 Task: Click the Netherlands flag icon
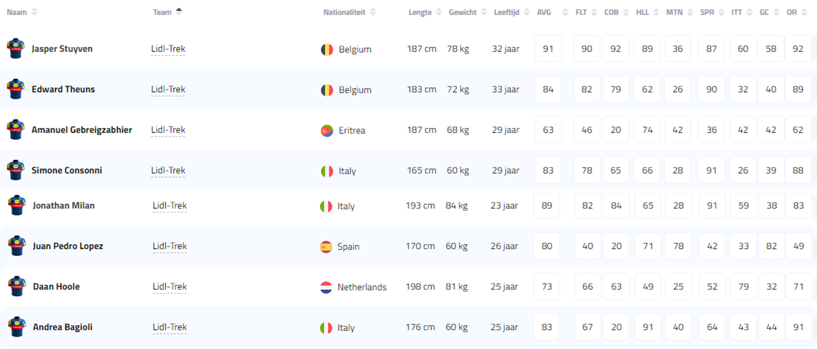click(326, 287)
